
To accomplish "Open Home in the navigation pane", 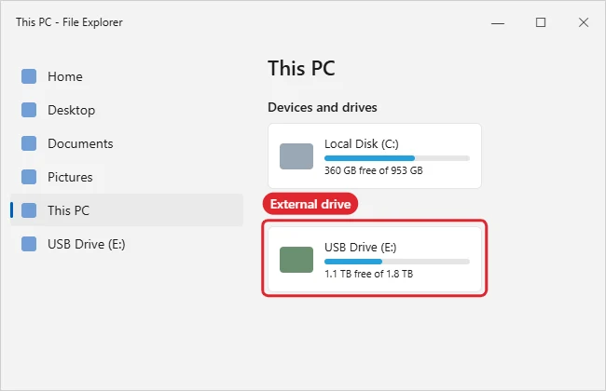I will point(127,76).
